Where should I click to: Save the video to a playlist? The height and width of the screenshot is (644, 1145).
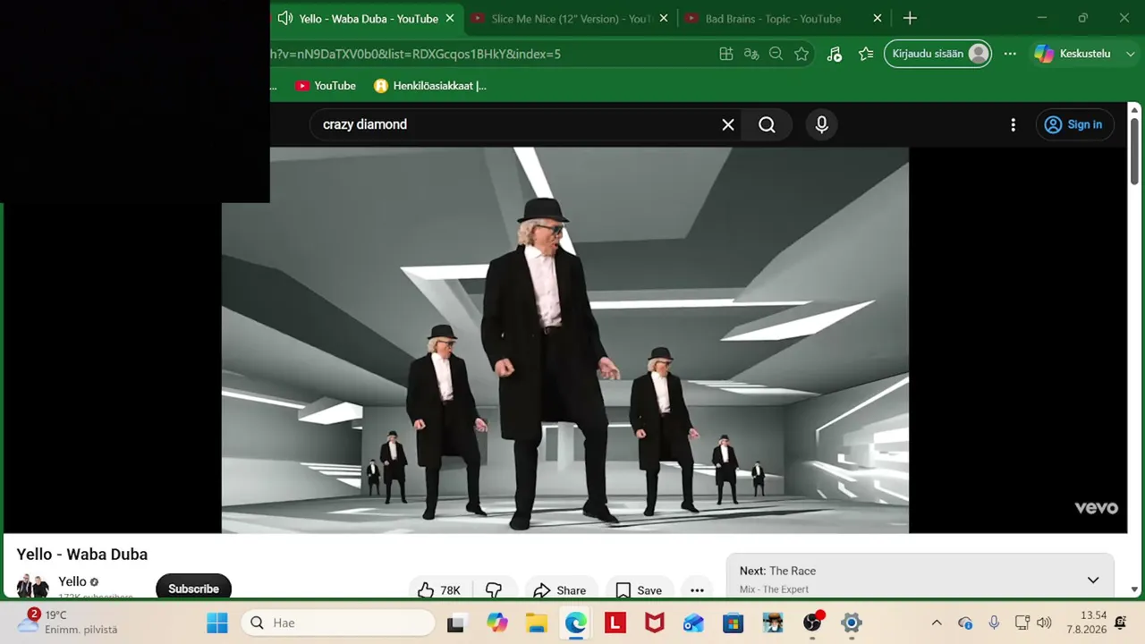(639, 590)
